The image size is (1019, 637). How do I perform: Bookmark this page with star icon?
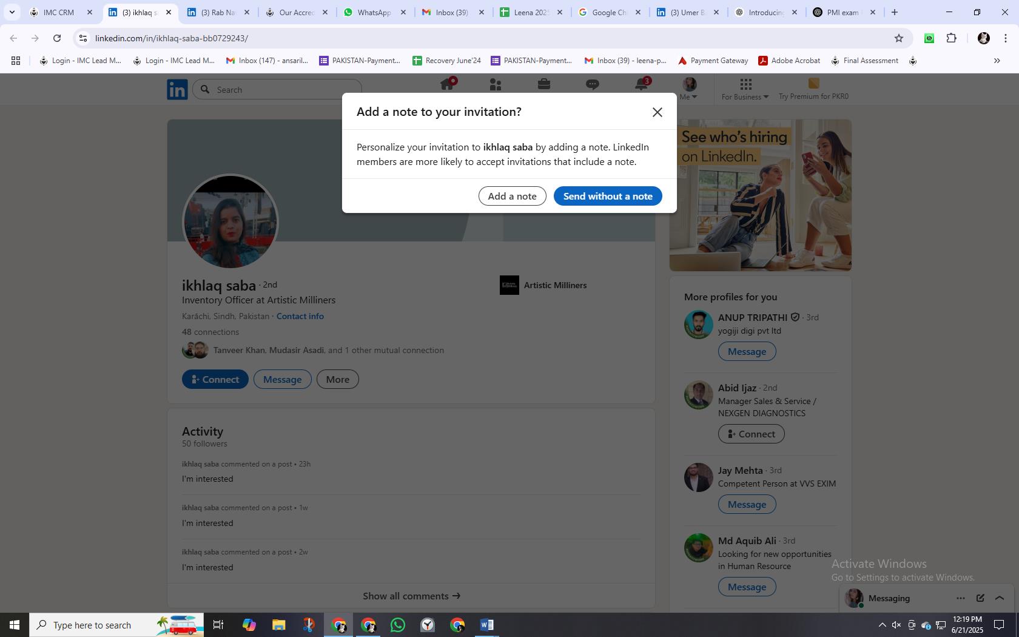coord(899,38)
